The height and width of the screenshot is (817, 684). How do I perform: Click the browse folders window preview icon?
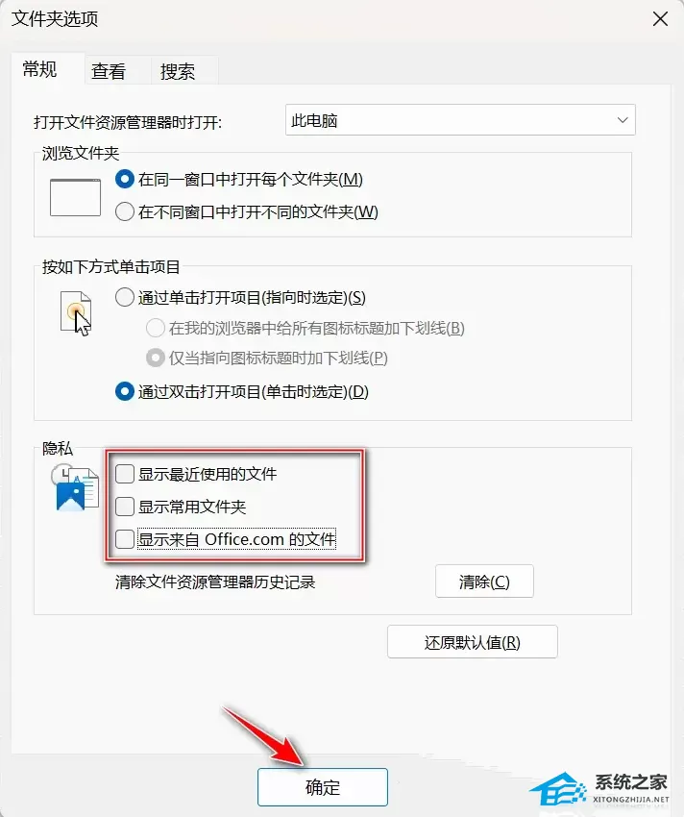pyautogui.click(x=76, y=197)
